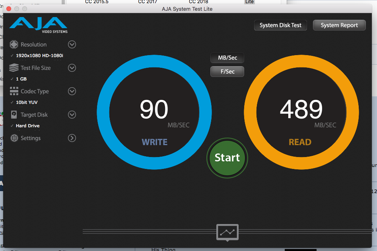Select the 1 GB file size option
This screenshot has height=251, width=377.
[21, 79]
